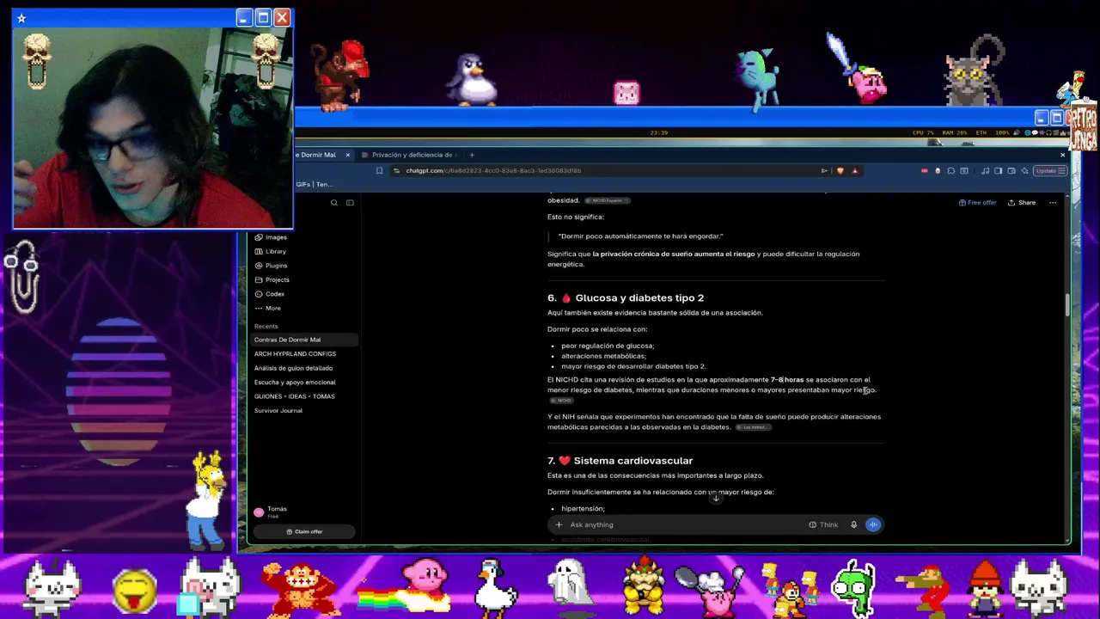Open the NICHD source citation chip
Screen dimensions: 1100x619
click(x=561, y=401)
